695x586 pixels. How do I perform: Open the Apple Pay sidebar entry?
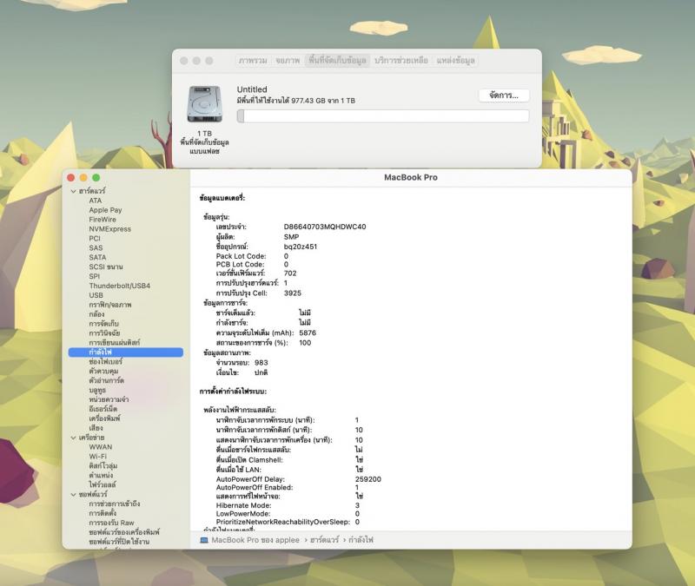pyautogui.click(x=105, y=210)
